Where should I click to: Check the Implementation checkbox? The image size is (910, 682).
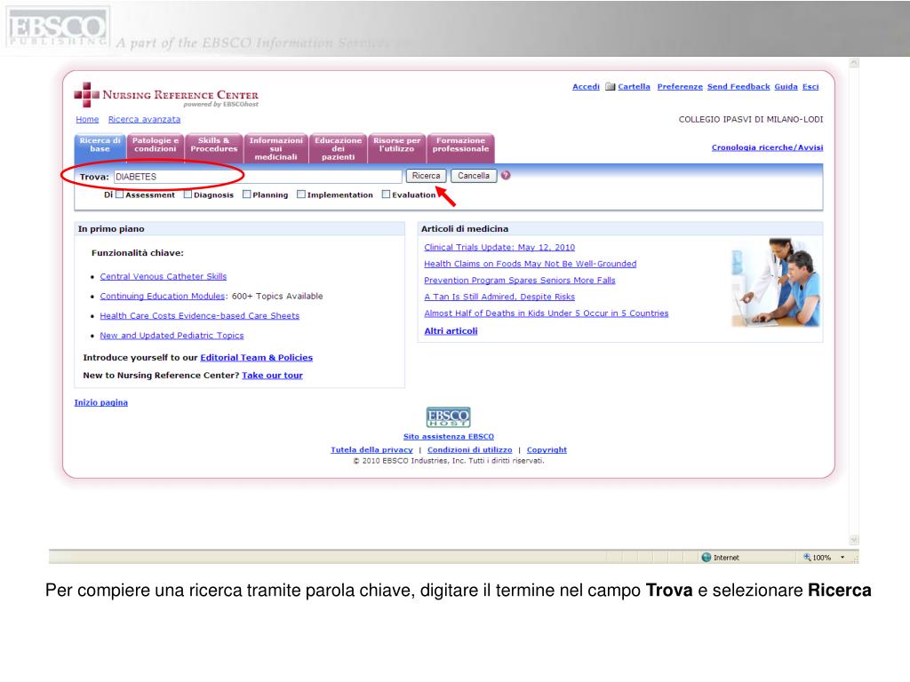pos(300,194)
